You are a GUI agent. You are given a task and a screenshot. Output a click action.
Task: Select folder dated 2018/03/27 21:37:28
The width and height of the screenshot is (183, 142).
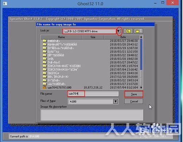(x=90, y=84)
